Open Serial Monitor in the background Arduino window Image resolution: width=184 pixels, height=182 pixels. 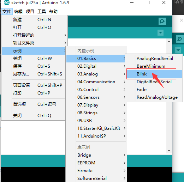180,39
